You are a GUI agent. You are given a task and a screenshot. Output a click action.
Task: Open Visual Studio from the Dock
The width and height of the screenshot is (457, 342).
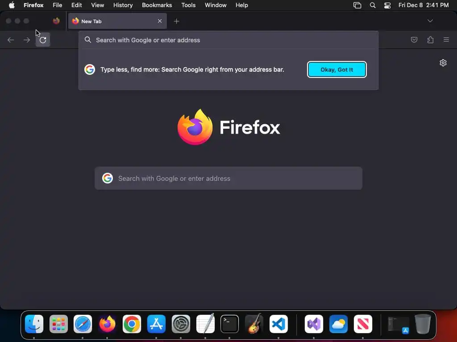pyautogui.click(x=314, y=324)
